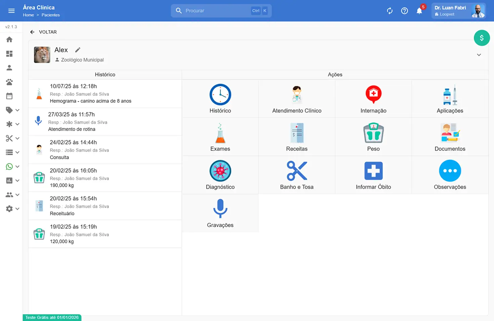
Task: Click the notifications bell icon
Action: click(x=419, y=11)
